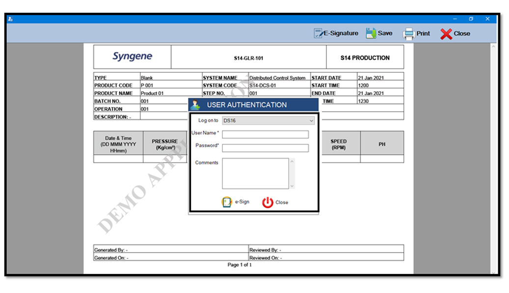Click the e-Sign clipboard icon in dialog

click(x=227, y=202)
